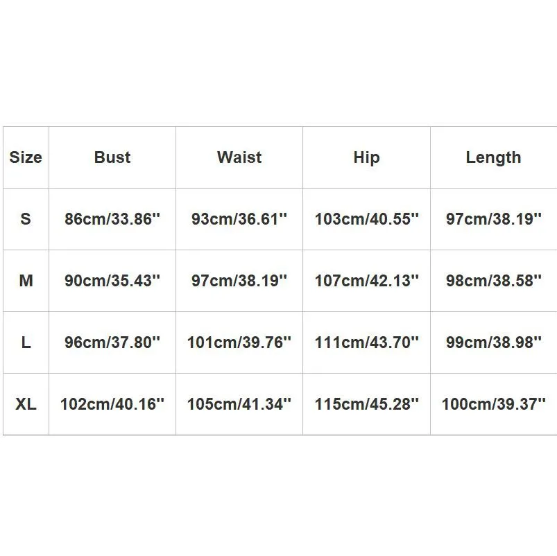Click the Waist column header
Screen dimensions: 557x556
pyautogui.click(x=239, y=157)
